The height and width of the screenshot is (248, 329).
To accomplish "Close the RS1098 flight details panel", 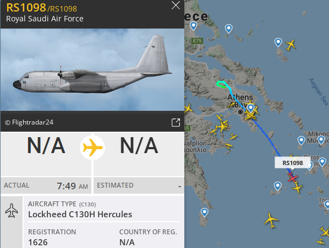I will [x=176, y=5].
